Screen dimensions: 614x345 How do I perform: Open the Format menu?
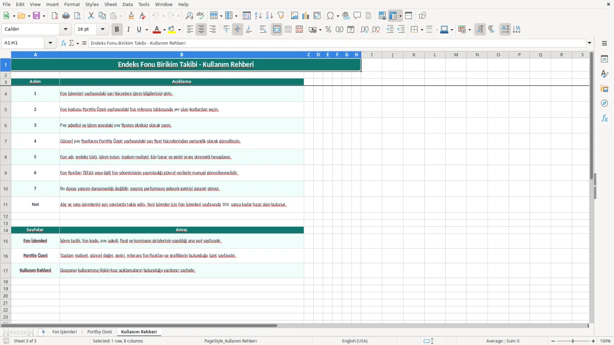[x=72, y=4]
